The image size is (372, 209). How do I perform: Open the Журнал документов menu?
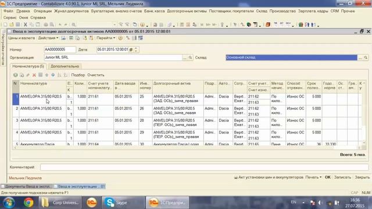71,11
